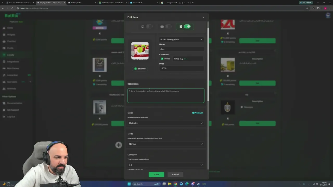Click the Price field showing 15000

(x=182, y=69)
